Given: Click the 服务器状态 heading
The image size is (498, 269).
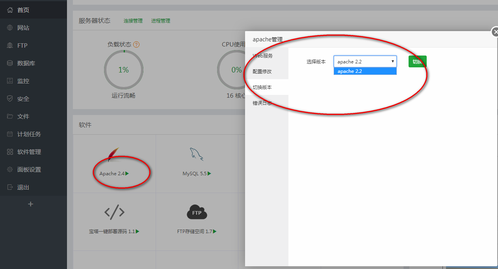Looking at the screenshot, I should pos(95,20).
